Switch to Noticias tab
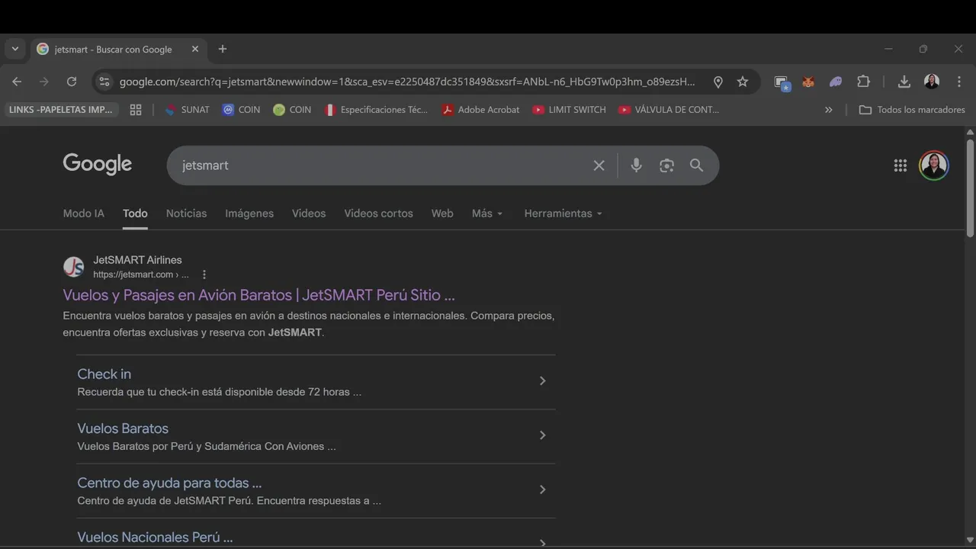 point(186,213)
